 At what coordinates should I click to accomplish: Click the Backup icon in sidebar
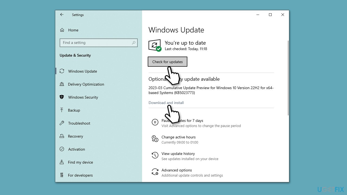[x=62, y=110]
